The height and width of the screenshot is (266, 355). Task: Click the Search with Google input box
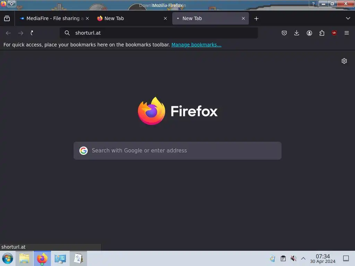177,151
